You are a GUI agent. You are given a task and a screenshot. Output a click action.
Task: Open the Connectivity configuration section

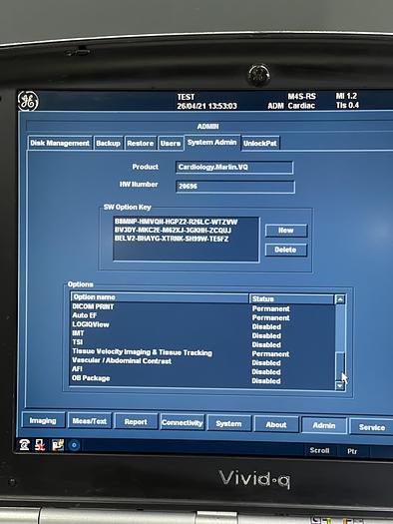183,423
